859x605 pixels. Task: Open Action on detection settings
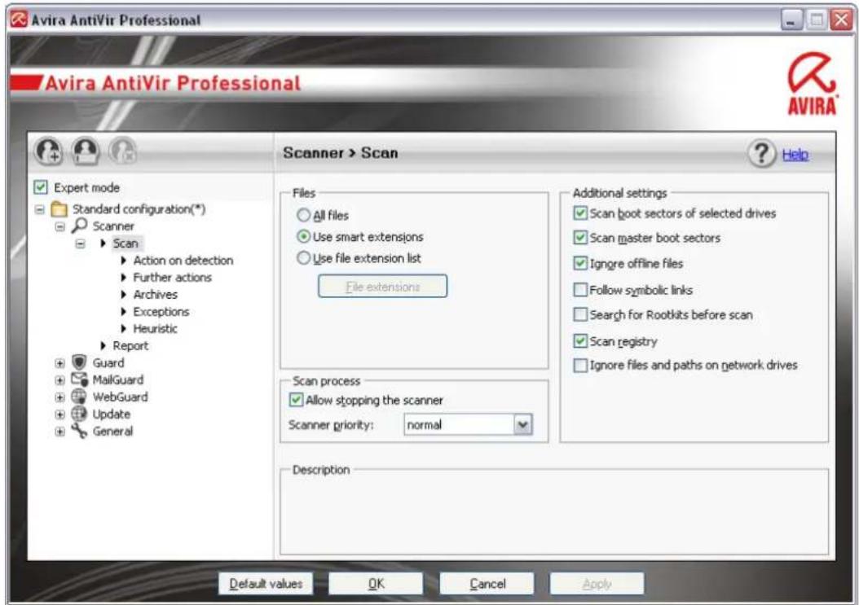pos(183,260)
